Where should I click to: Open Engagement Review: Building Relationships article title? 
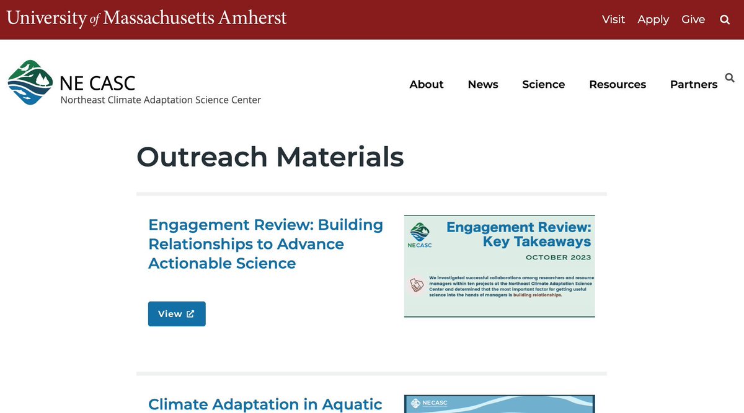pyautogui.click(x=266, y=244)
